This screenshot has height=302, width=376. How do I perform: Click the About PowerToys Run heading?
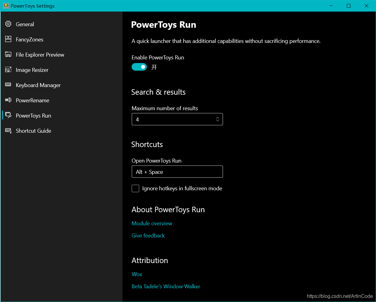coord(168,210)
